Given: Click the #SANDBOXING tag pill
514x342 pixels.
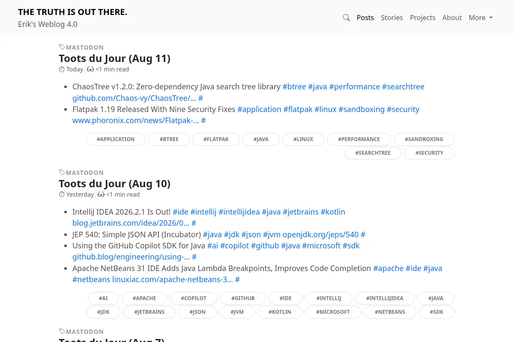Looking at the screenshot, I should [x=424, y=139].
